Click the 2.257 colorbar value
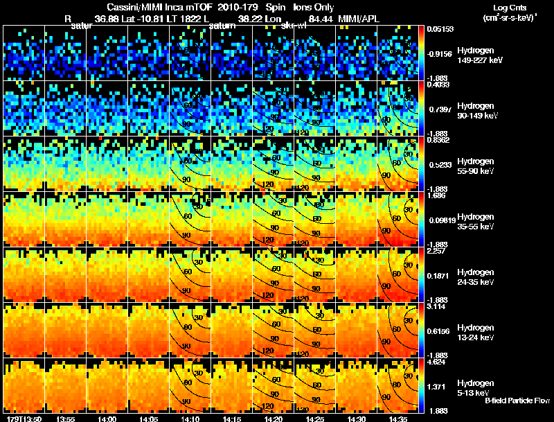The width and height of the screenshot is (554, 422). 436,251
